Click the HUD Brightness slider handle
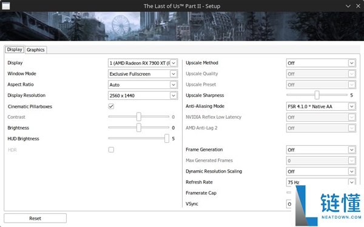364x227 pixels. coord(167,138)
